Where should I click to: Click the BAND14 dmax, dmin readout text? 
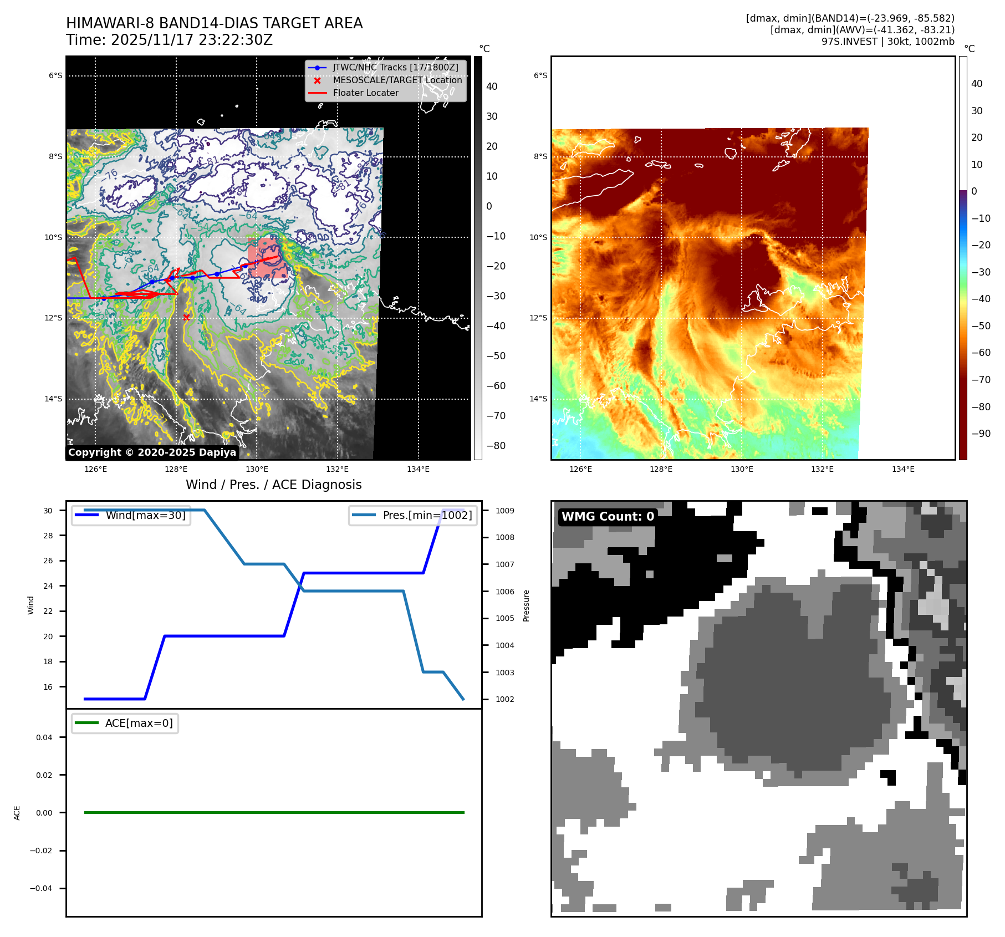[850, 18]
